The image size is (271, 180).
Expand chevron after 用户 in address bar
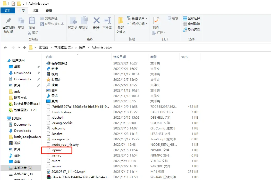pyautogui.click(x=88, y=48)
